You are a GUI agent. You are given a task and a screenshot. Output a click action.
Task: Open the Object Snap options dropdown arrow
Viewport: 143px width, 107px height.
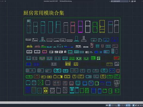(131, 105)
